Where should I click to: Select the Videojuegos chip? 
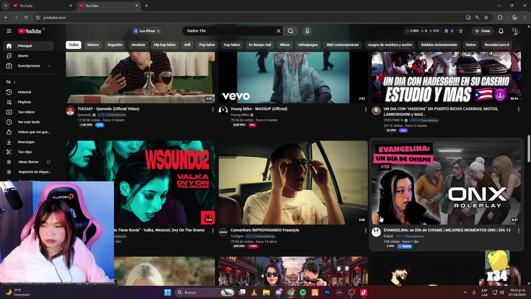pyautogui.click(x=308, y=45)
